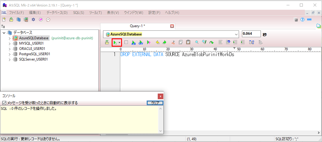Undo with the yellow back arrow icon
This screenshot has width=322, height=142.
[x=157, y=43]
